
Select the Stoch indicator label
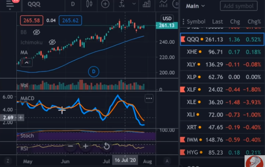27,136
